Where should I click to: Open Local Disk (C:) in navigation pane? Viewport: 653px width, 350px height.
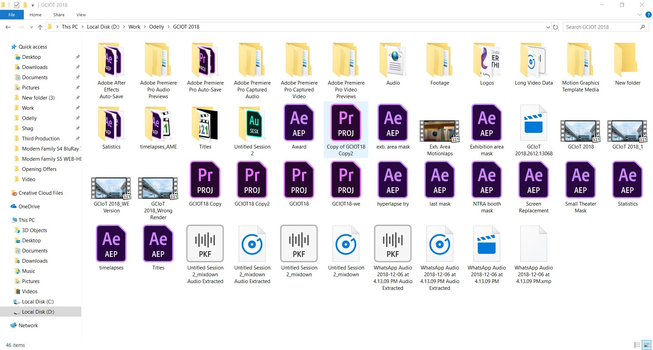coord(38,302)
